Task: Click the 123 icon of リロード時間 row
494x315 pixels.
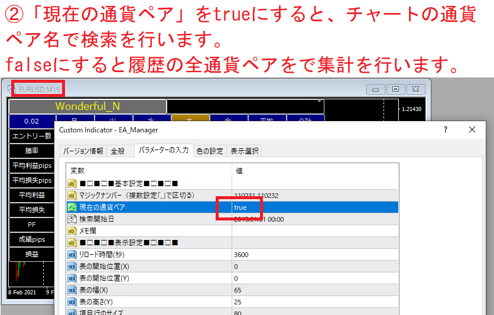Action: (x=72, y=255)
